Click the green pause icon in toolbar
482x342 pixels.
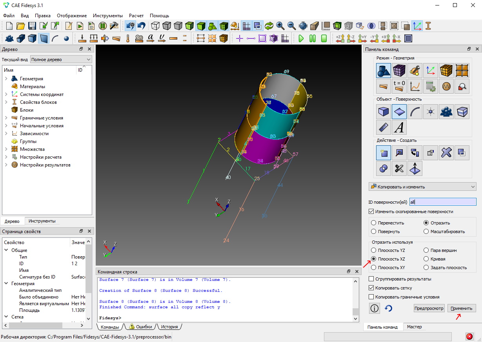pyautogui.click(x=313, y=38)
